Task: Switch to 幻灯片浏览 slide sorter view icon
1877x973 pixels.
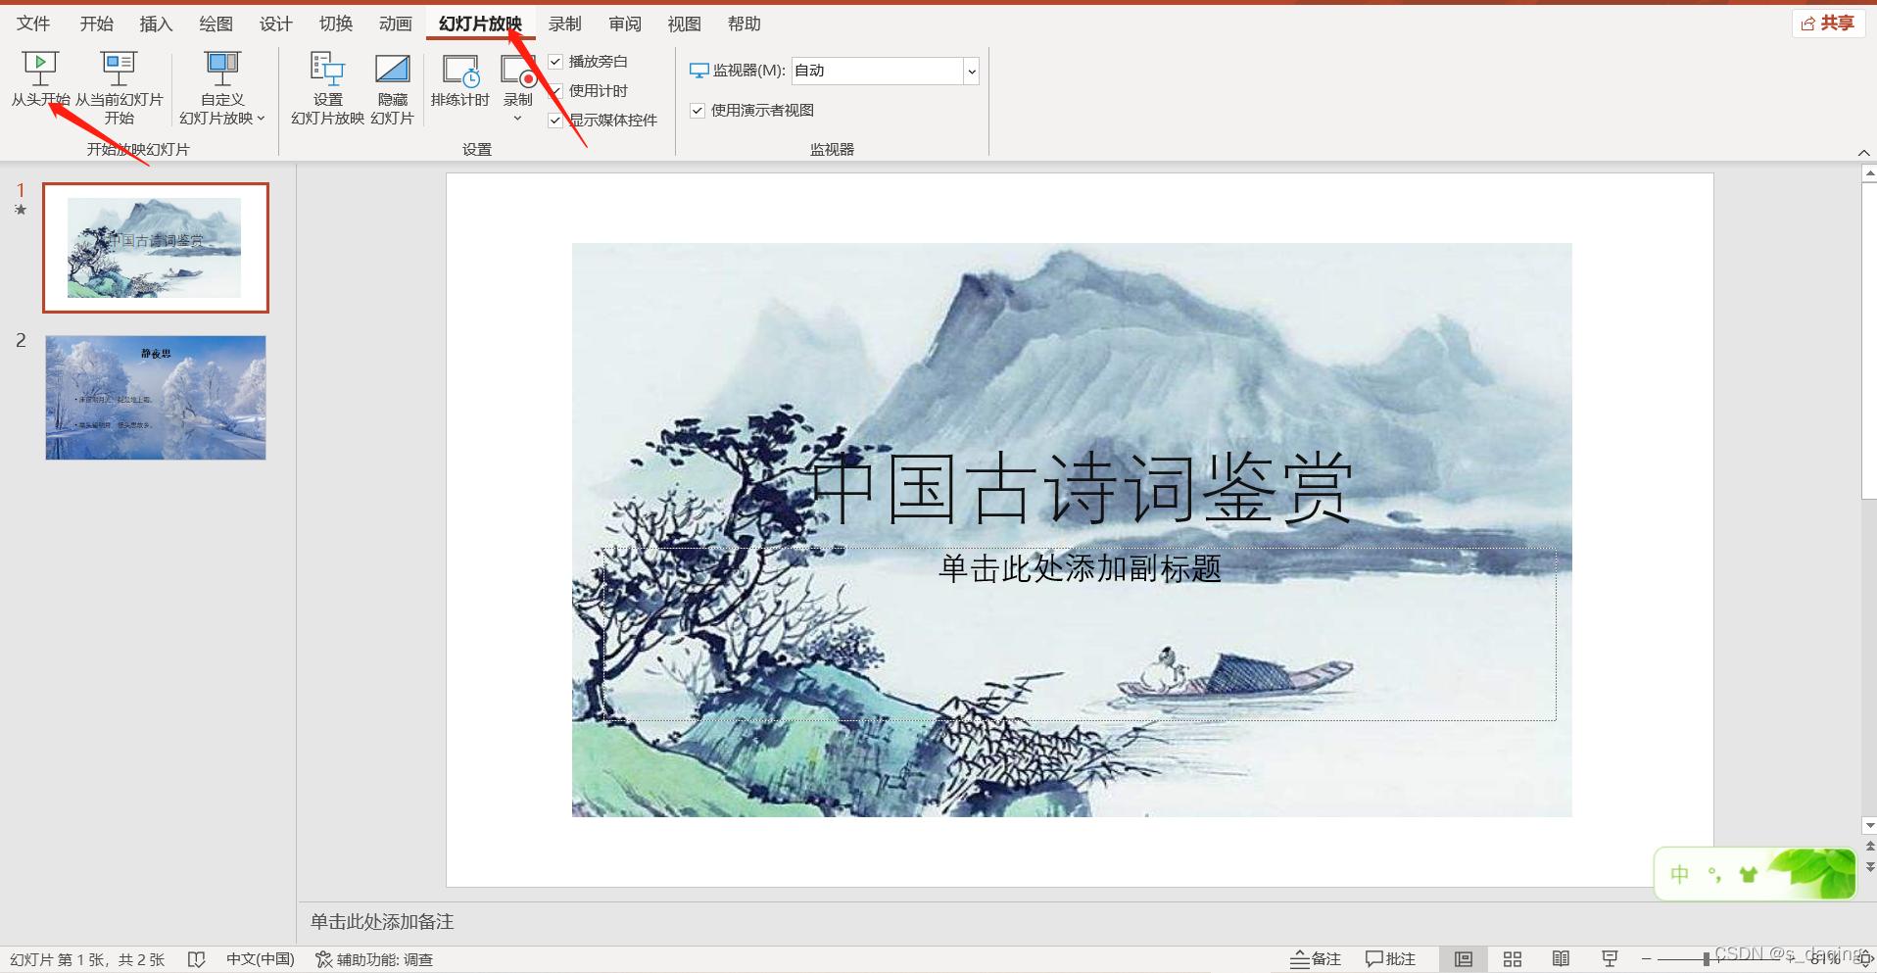Action: (1513, 958)
